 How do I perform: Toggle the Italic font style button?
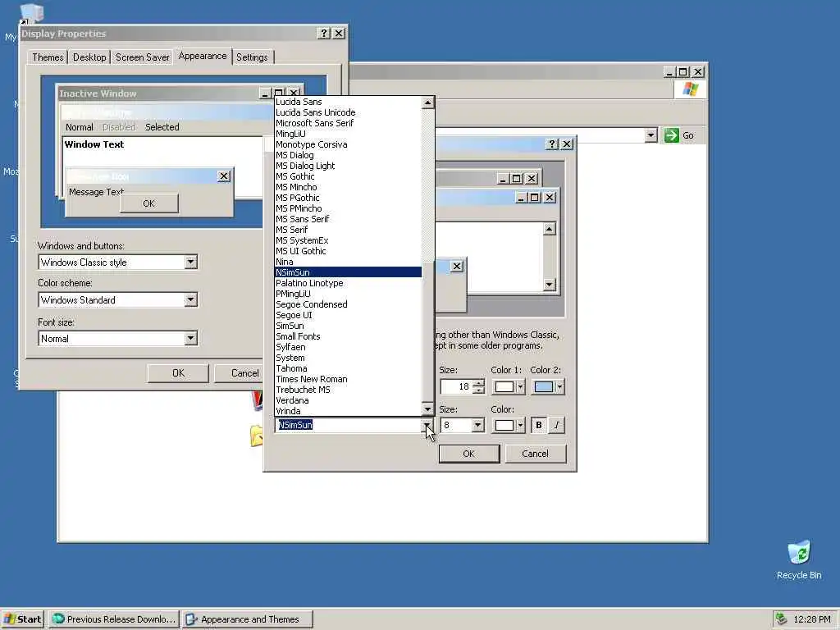coord(557,426)
